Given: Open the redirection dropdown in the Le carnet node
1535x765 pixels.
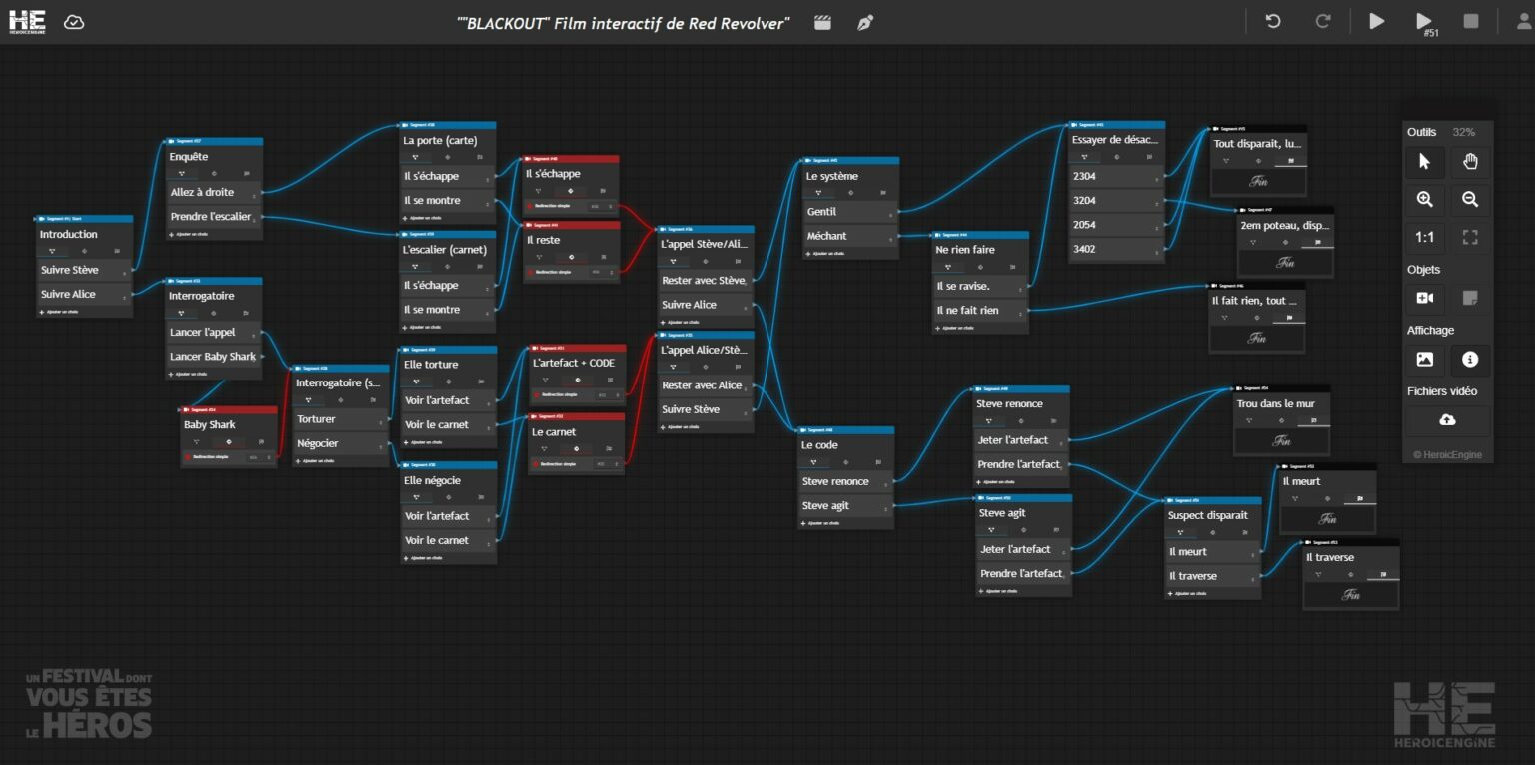Looking at the screenshot, I should pyautogui.click(x=608, y=464).
